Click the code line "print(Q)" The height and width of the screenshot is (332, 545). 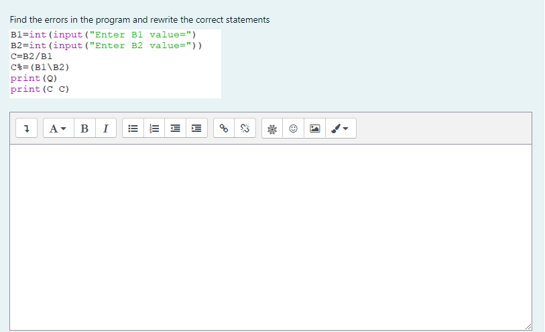point(34,78)
